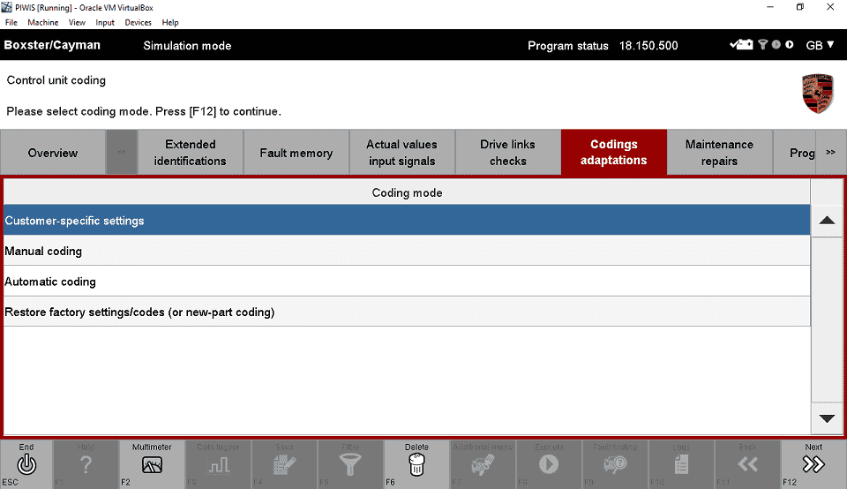This screenshot has width=847, height=489.
Task: Open the Multimeter tool
Action: click(x=152, y=463)
